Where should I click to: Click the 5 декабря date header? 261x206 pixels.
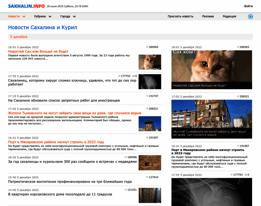click(x=19, y=37)
